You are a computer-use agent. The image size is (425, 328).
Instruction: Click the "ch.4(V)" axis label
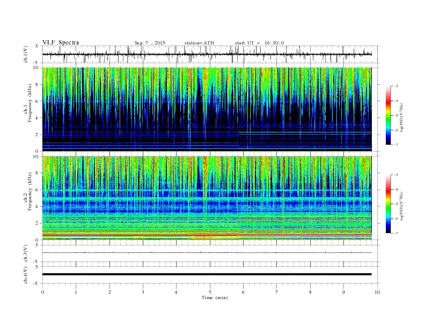pyautogui.click(x=26, y=275)
